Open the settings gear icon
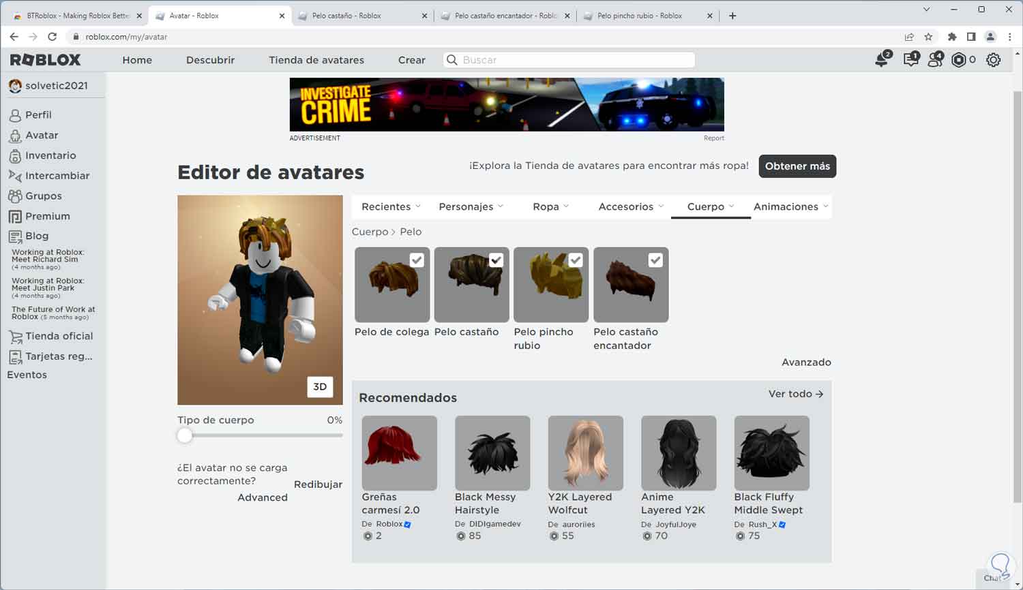Screen dimensions: 1023x590 pyautogui.click(x=994, y=60)
